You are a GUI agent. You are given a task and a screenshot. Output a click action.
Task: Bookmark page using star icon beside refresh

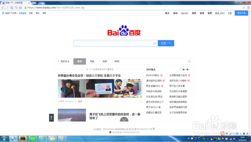coord(20,8)
